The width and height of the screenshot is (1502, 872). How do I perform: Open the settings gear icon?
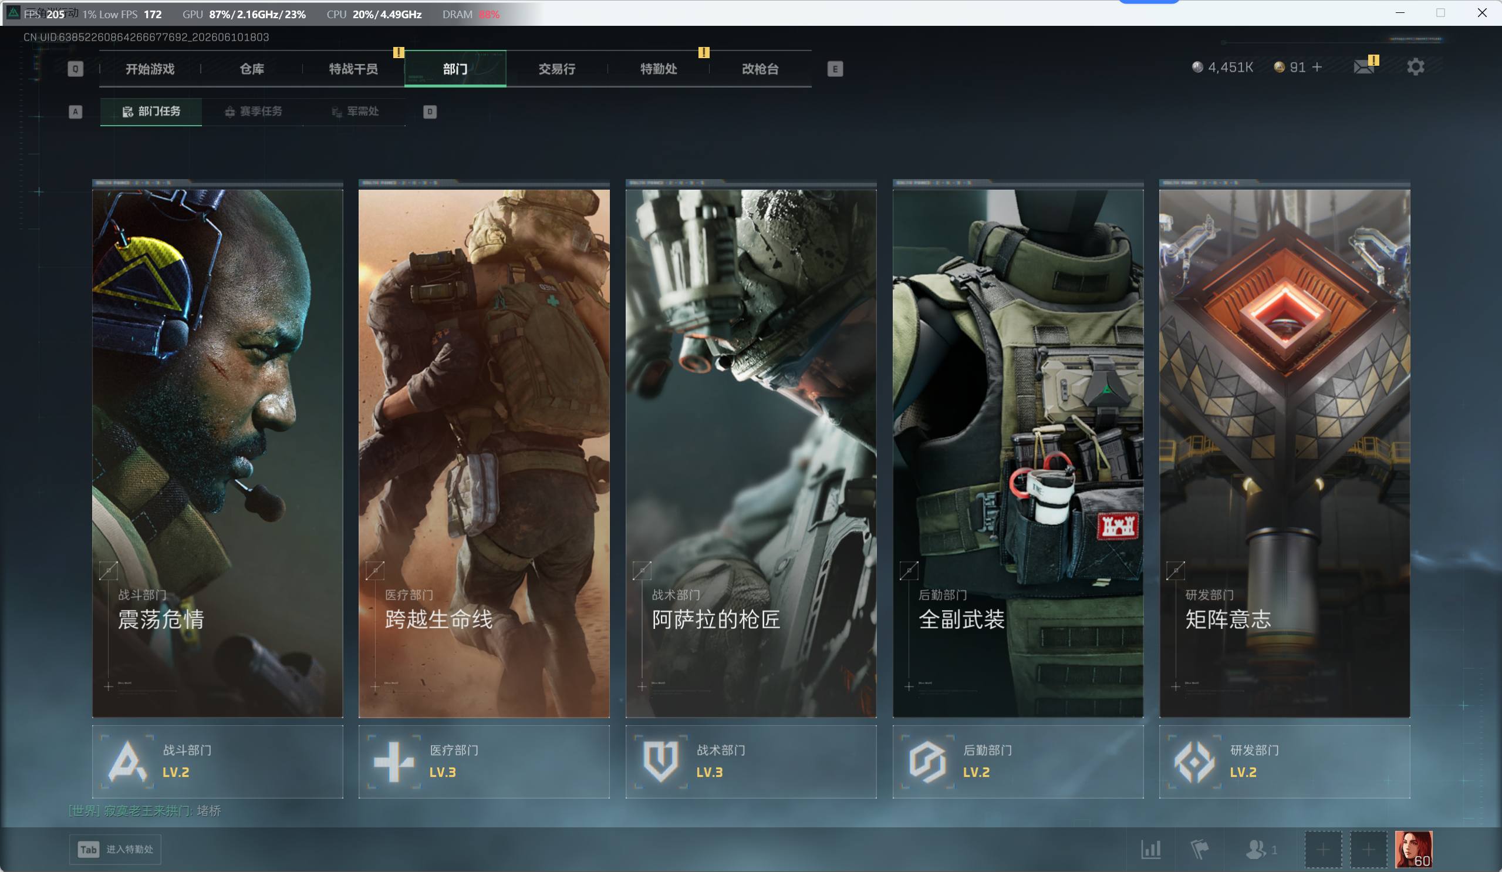tap(1416, 67)
